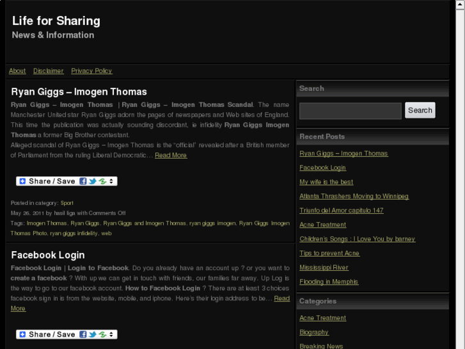Screen dimensions: 465x349
Task: Click green sharing icon in Facebook Login share bar
Action: coord(102,334)
